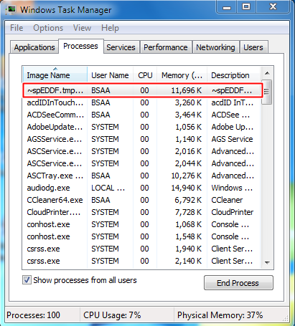The height and width of the screenshot is (326, 295).
Task: Sort by User Name column header
Action: pos(110,75)
